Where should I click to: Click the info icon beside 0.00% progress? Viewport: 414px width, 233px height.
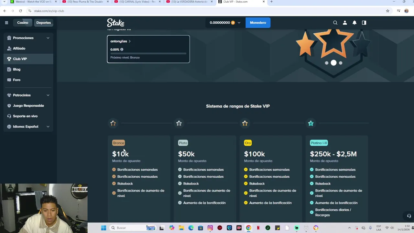122,50
